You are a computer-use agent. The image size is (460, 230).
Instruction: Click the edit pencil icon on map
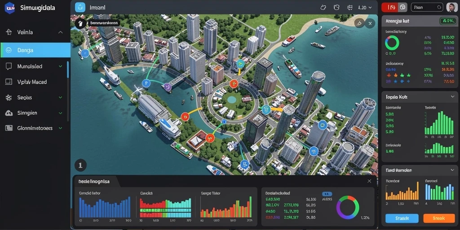359,23
